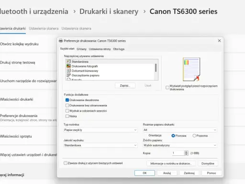
Task: Switch to the Obsługa tab
Action: 119,49
